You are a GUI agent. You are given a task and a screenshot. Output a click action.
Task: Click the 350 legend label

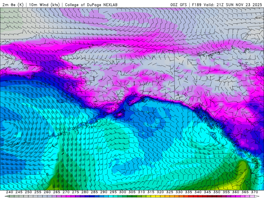[x=217, y=192]
